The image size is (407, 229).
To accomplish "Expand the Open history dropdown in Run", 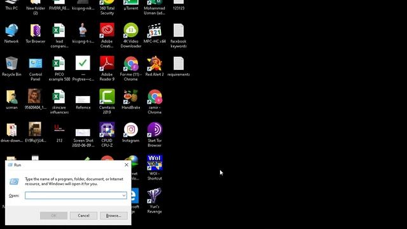I will 124,195.
